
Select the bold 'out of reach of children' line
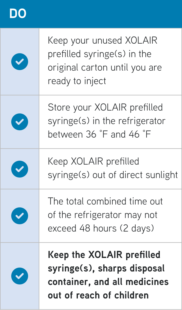point(98,295)
